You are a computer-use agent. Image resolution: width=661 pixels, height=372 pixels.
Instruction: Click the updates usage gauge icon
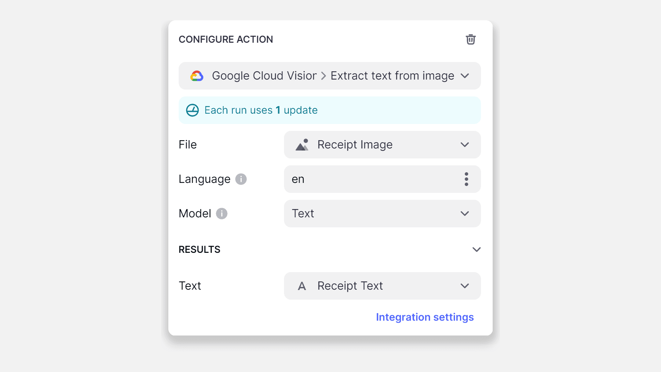pyautogui.click(x=192, y=110)
